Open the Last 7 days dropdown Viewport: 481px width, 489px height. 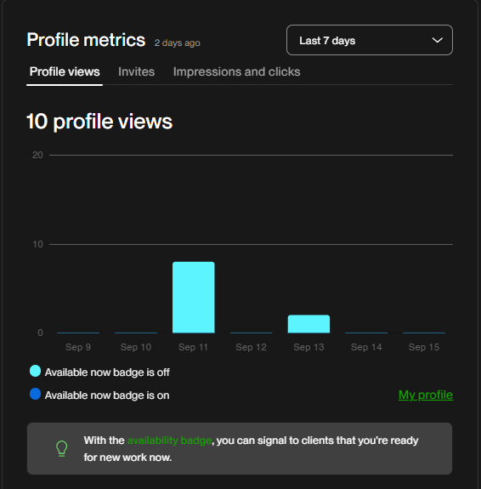(370, 40)
